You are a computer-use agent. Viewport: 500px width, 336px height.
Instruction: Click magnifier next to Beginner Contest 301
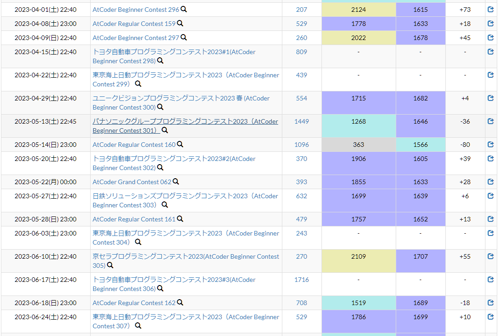[165, 130]
